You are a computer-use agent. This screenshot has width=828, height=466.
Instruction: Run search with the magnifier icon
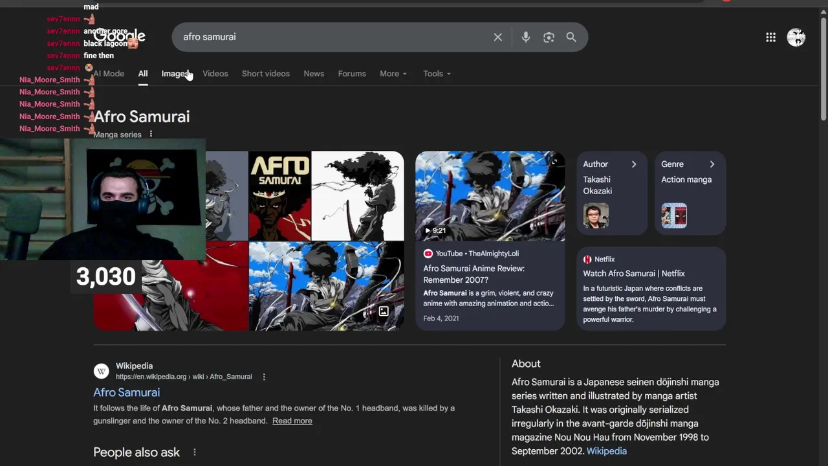click(x=571, y=38)
